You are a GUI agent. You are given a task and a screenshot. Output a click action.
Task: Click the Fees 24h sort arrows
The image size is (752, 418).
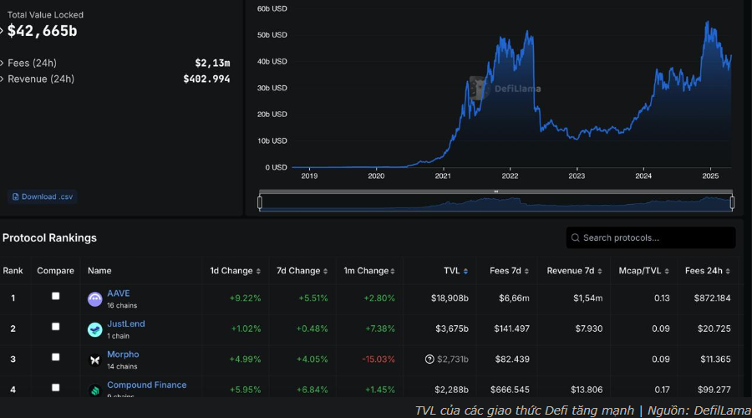[728, 271]
